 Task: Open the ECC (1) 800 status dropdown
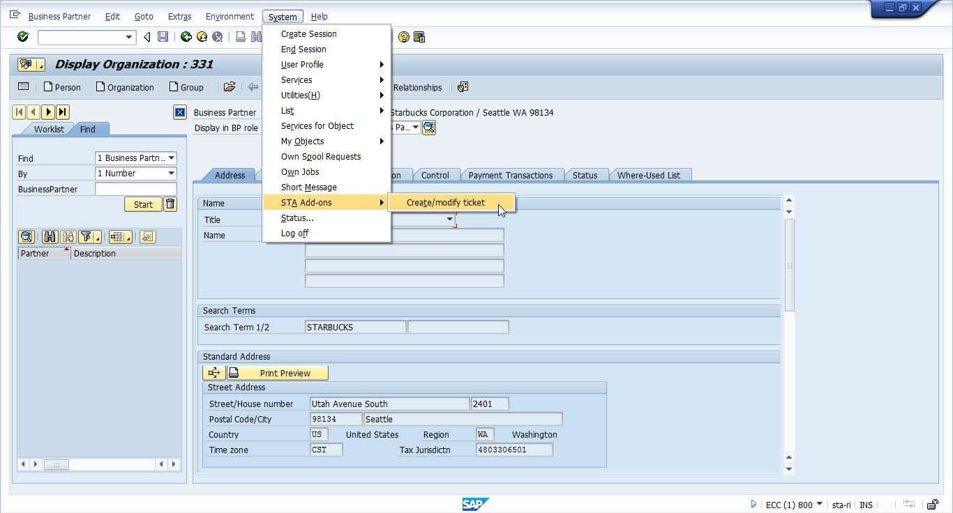[x=819, y=504]
